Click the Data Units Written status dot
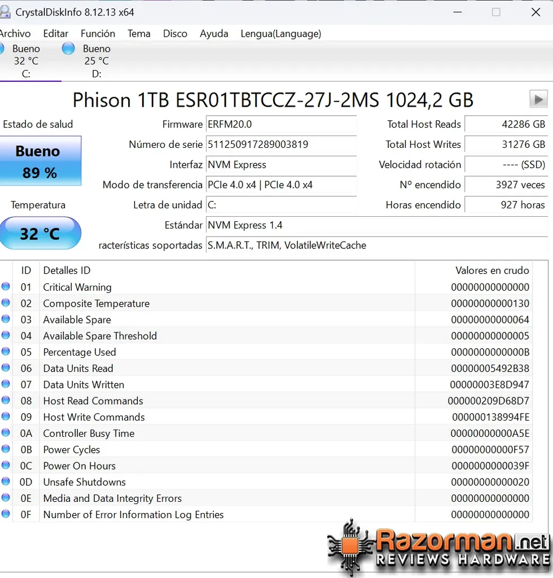Image resolution: width=553 pixels, height=578 pixels. tap(6, 384)
